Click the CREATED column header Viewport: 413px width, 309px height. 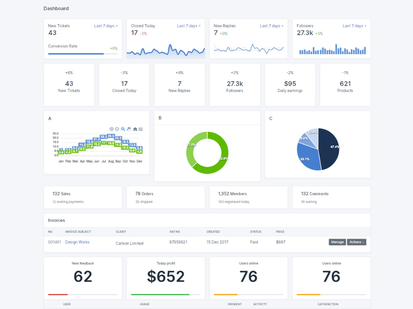(213, 232)
